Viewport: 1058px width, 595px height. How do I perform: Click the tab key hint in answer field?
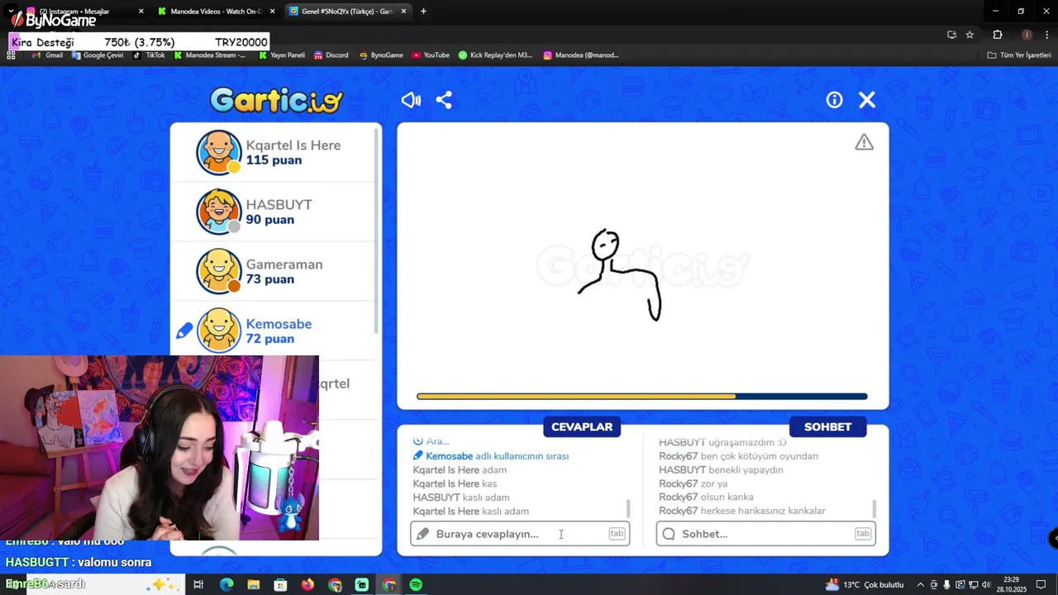pos(617,534)
